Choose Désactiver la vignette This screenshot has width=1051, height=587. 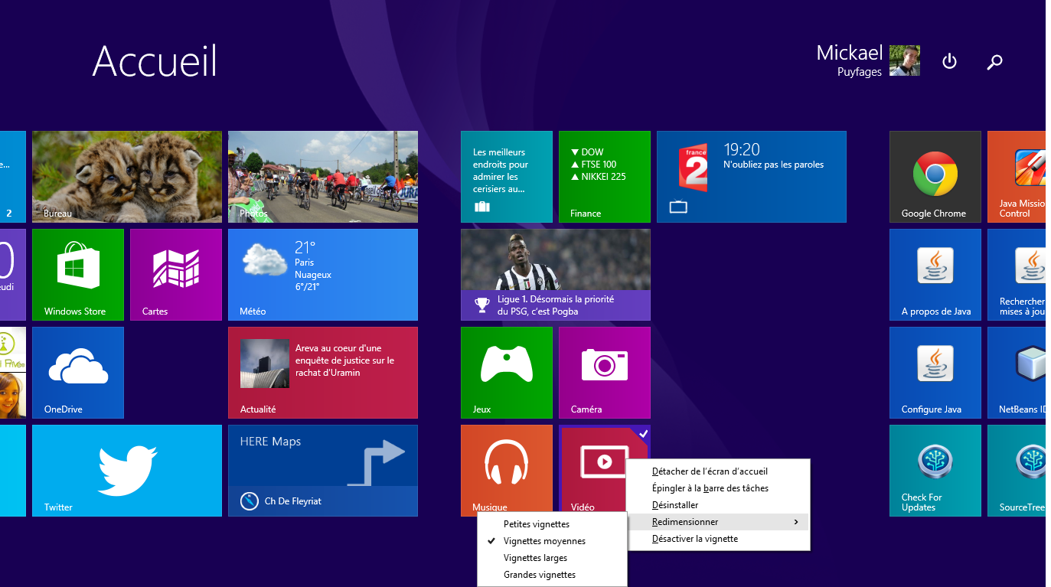[718, 539]
